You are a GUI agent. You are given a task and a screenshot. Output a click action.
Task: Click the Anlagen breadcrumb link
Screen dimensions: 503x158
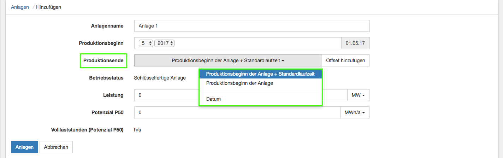20,7
